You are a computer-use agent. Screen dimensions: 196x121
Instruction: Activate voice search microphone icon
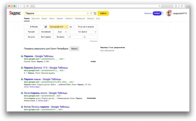tap(91, 13)
